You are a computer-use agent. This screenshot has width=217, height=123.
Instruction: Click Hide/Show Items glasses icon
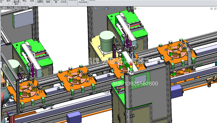[119, 9]
